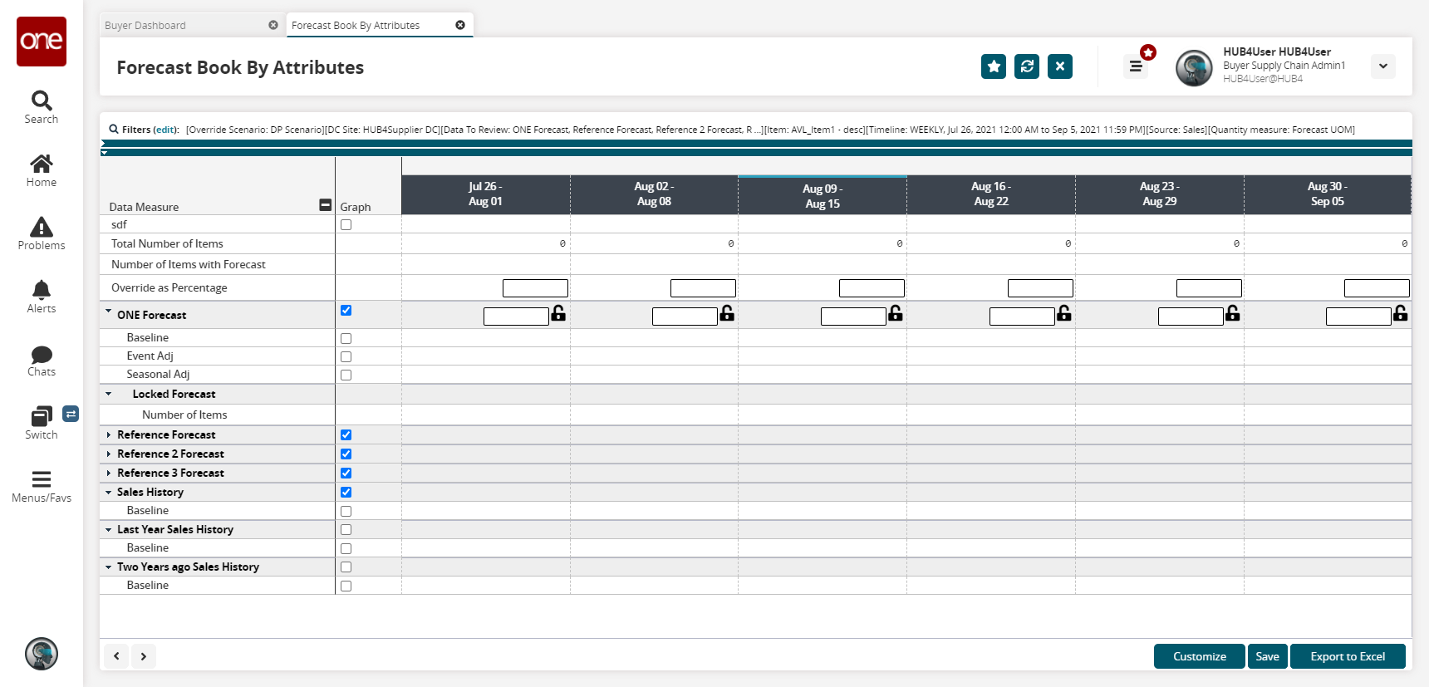
Task: Go to next page arrow
Action: coord(144,656)
